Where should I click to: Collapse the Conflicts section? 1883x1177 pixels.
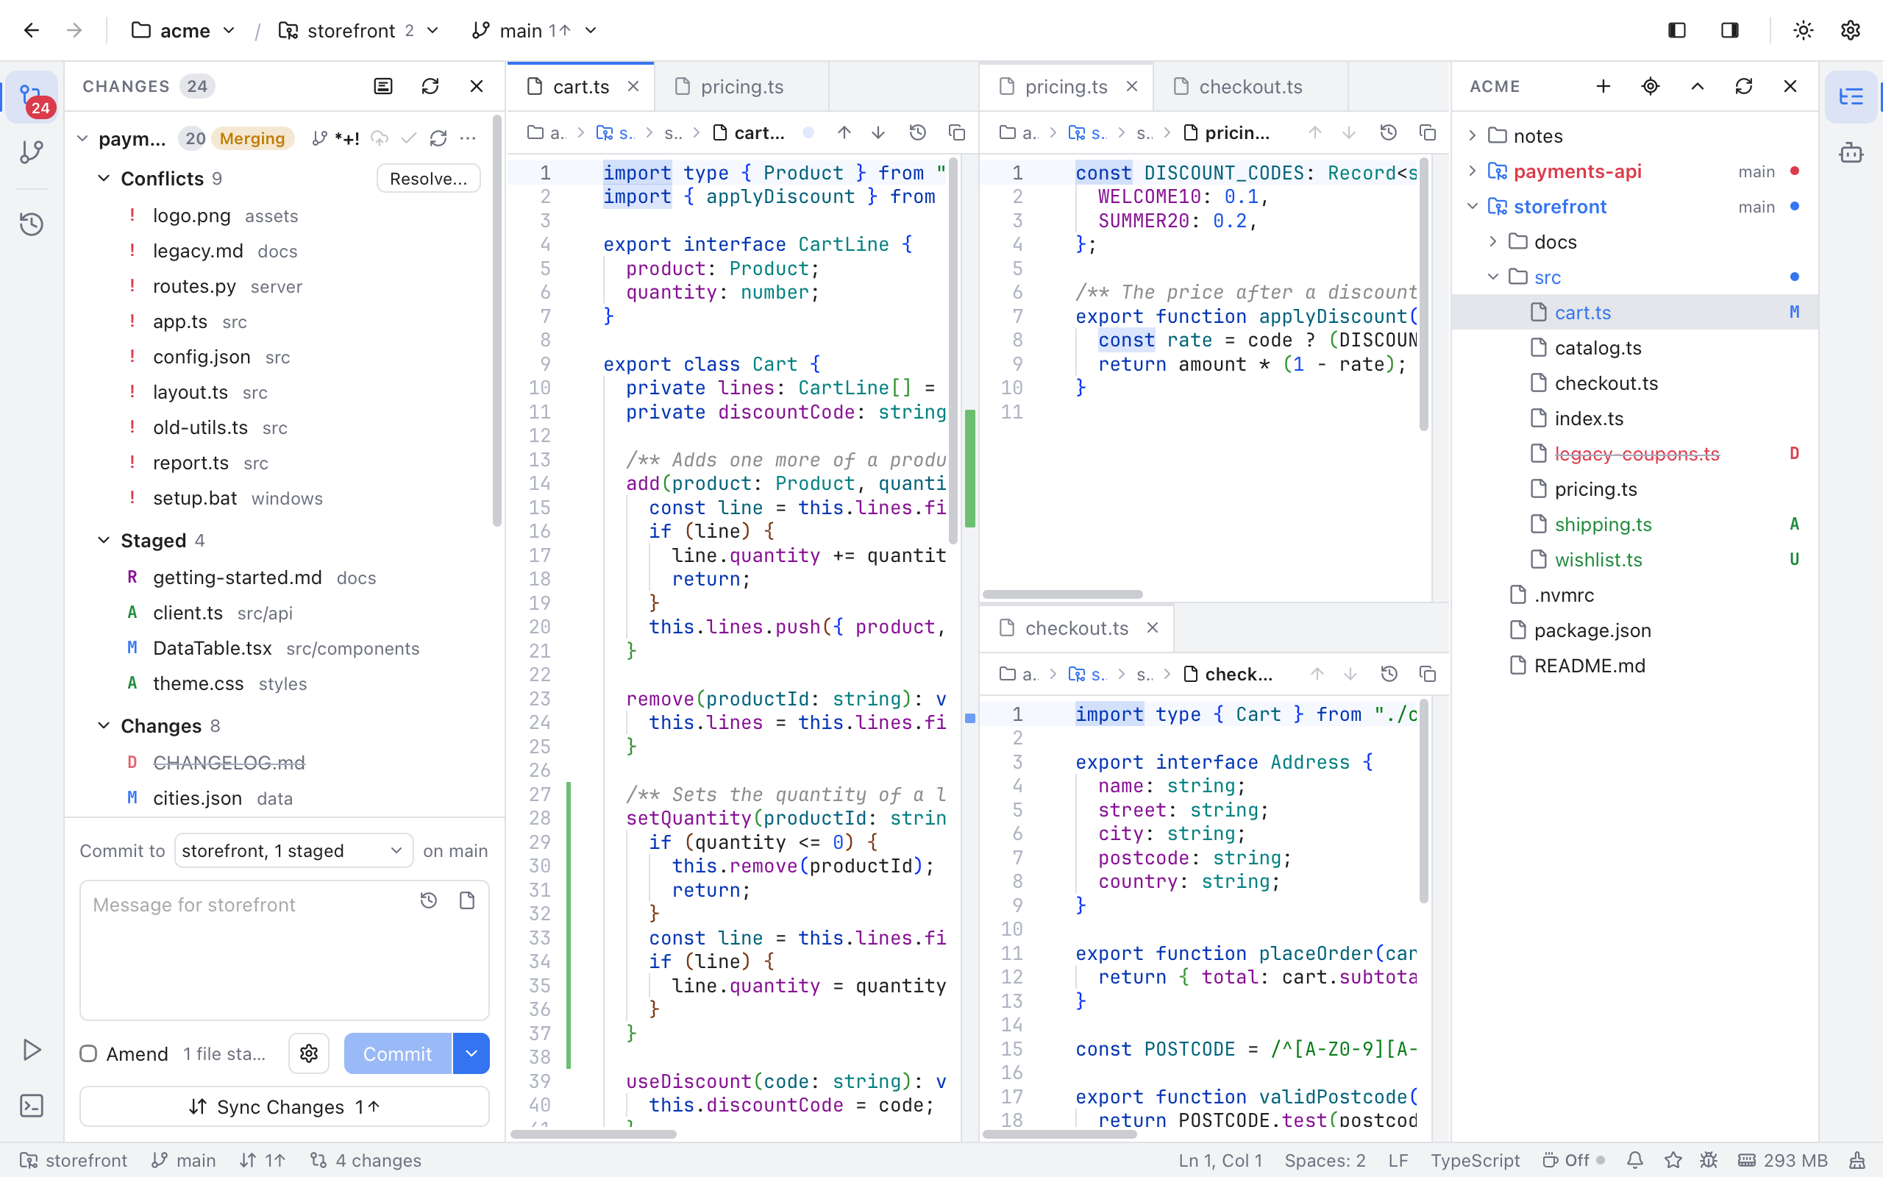pyautogui.click(x=104, y=178)
